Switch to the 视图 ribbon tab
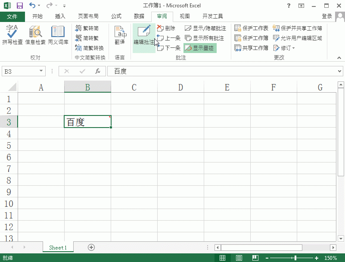The image size is (345, 262). click(x=184, y=16)
